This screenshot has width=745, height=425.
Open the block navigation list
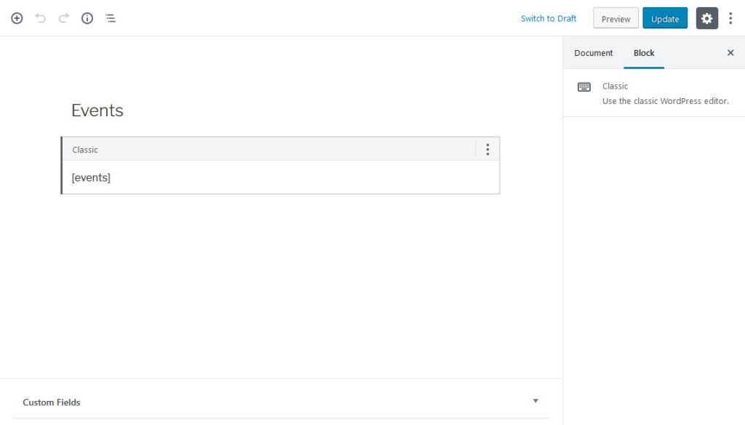click(x=111, y=18)
